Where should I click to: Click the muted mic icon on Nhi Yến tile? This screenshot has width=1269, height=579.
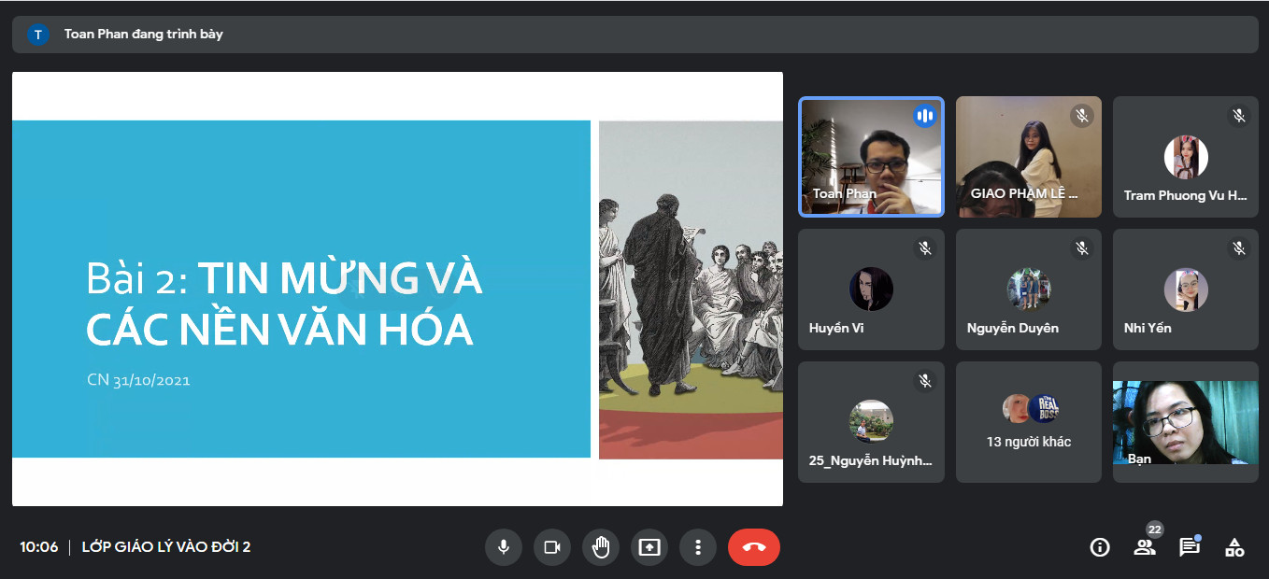click(x=1239, y=248)
